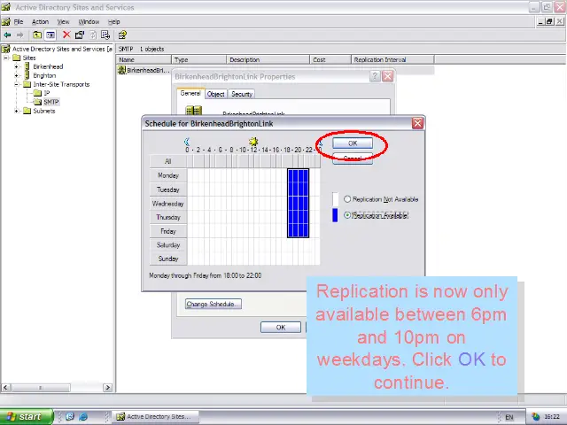Open the Window menu
Image resolution: width=567 pixels, height=425 pixels.
(x=89, y=21)
